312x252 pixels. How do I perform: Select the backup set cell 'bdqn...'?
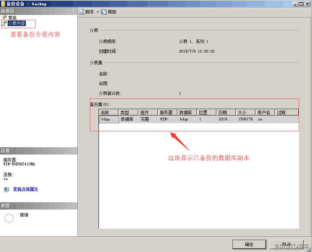point(109,119)
